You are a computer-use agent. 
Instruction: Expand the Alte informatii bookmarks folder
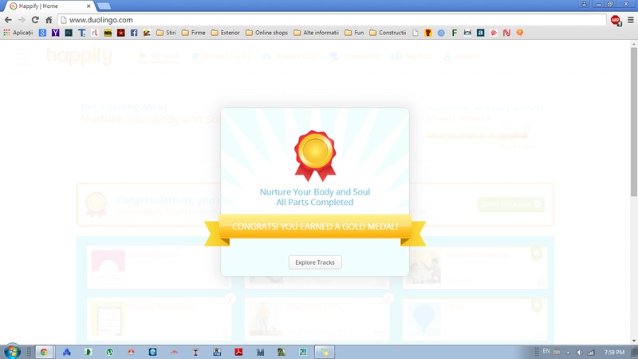pyautogui.click(x=316, y=33)
